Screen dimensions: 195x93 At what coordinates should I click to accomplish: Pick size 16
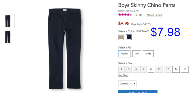point(185,69)
